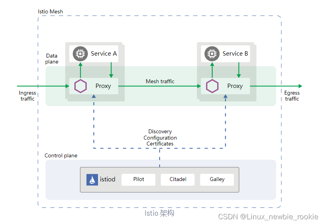Viewport: 324px width, 224px height.
Task: Select the Pilot component box
Action: (x=138, y=180)
